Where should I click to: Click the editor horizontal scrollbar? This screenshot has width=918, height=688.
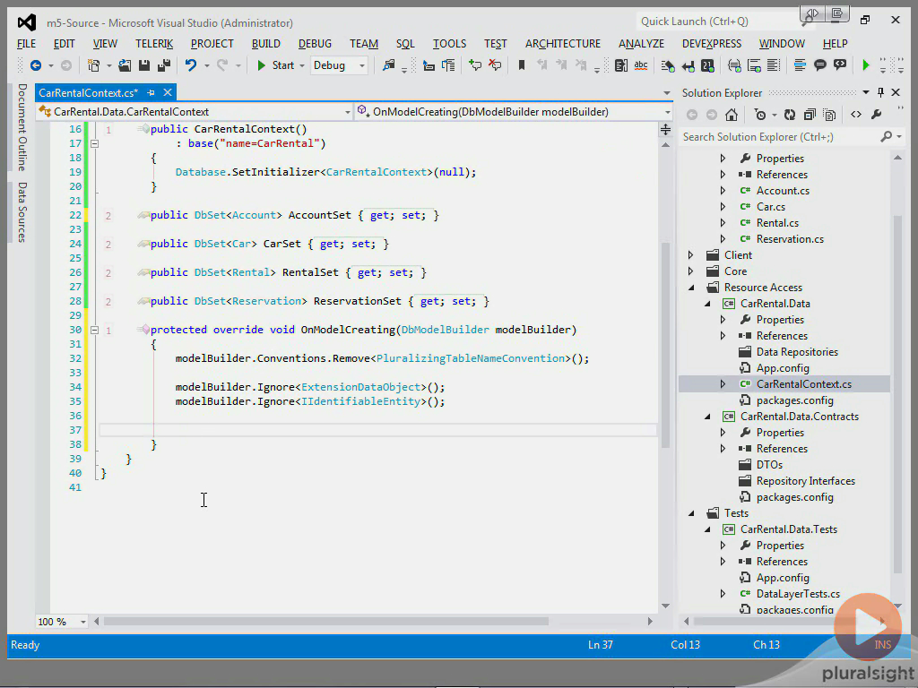point(326,622)
